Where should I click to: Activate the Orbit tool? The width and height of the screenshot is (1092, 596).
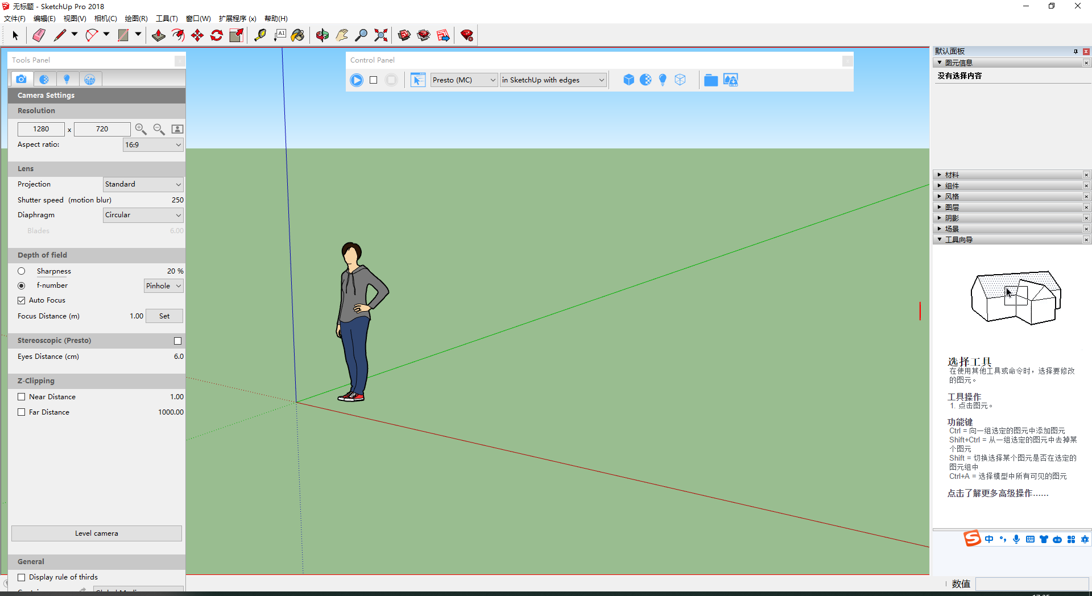click(x=322, y=35)
